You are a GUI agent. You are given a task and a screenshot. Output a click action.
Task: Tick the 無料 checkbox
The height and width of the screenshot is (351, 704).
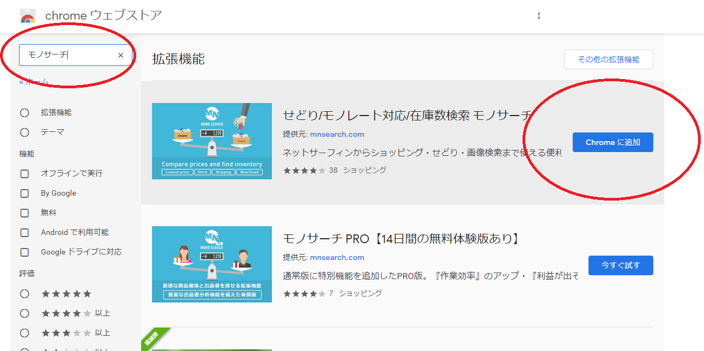point(25,213)
